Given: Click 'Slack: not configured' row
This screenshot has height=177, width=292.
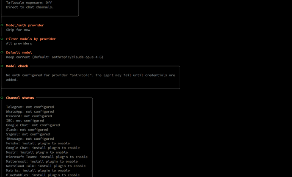Looking at the screenshot, I should pyautogui.click(x=27, y=130).
